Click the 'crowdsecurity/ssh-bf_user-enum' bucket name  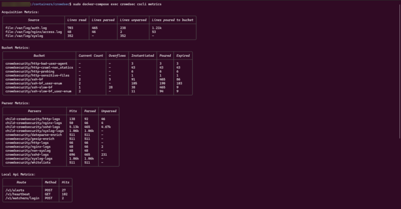coord(33,83)
